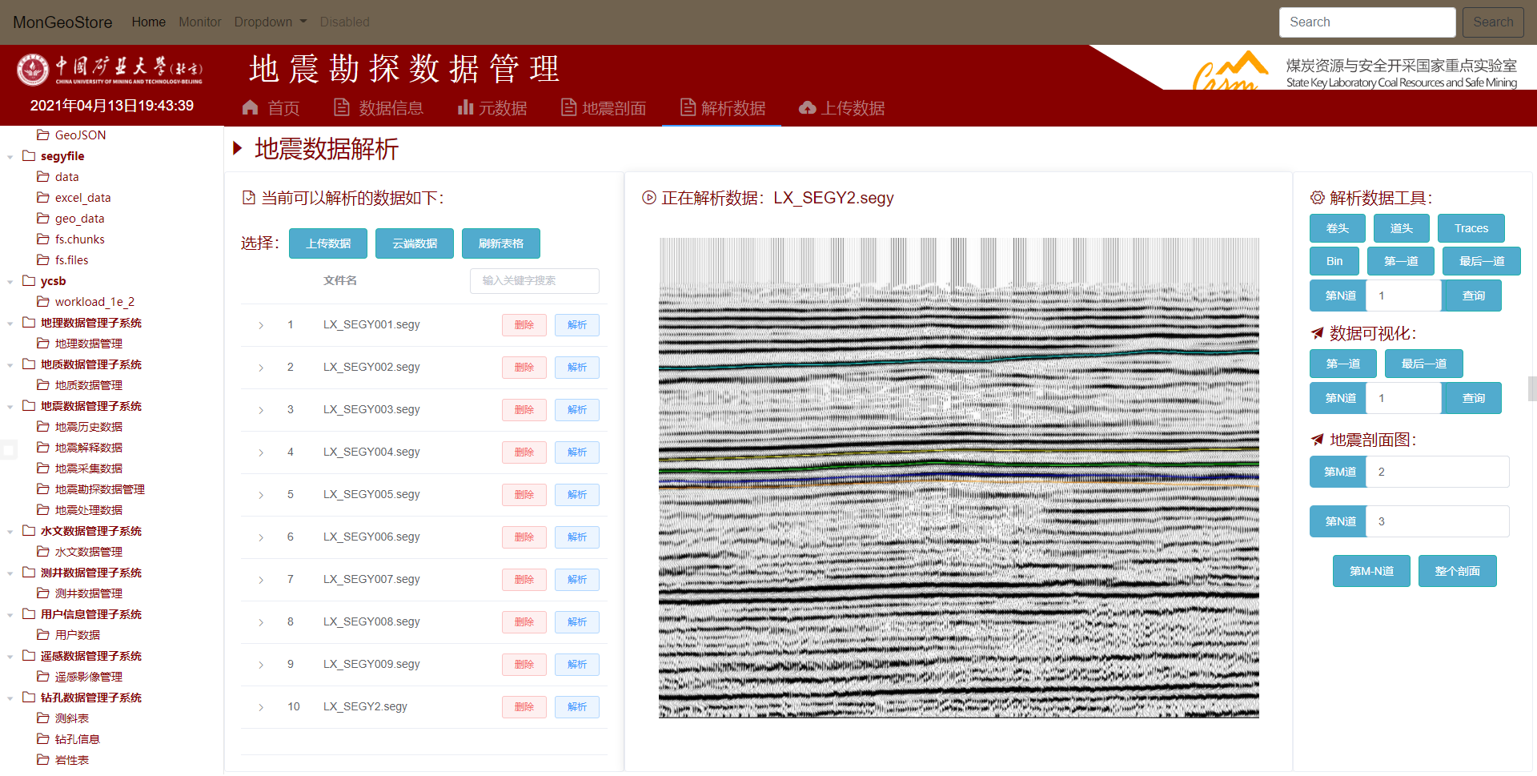
Task: Click the folder icon beside fs.chunks
Action: pos(43,239)
